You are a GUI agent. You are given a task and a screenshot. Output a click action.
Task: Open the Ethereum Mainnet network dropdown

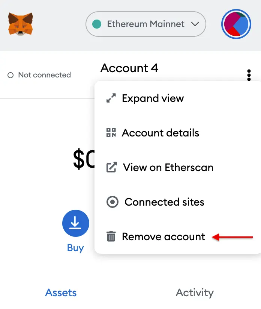pos(146,24)
